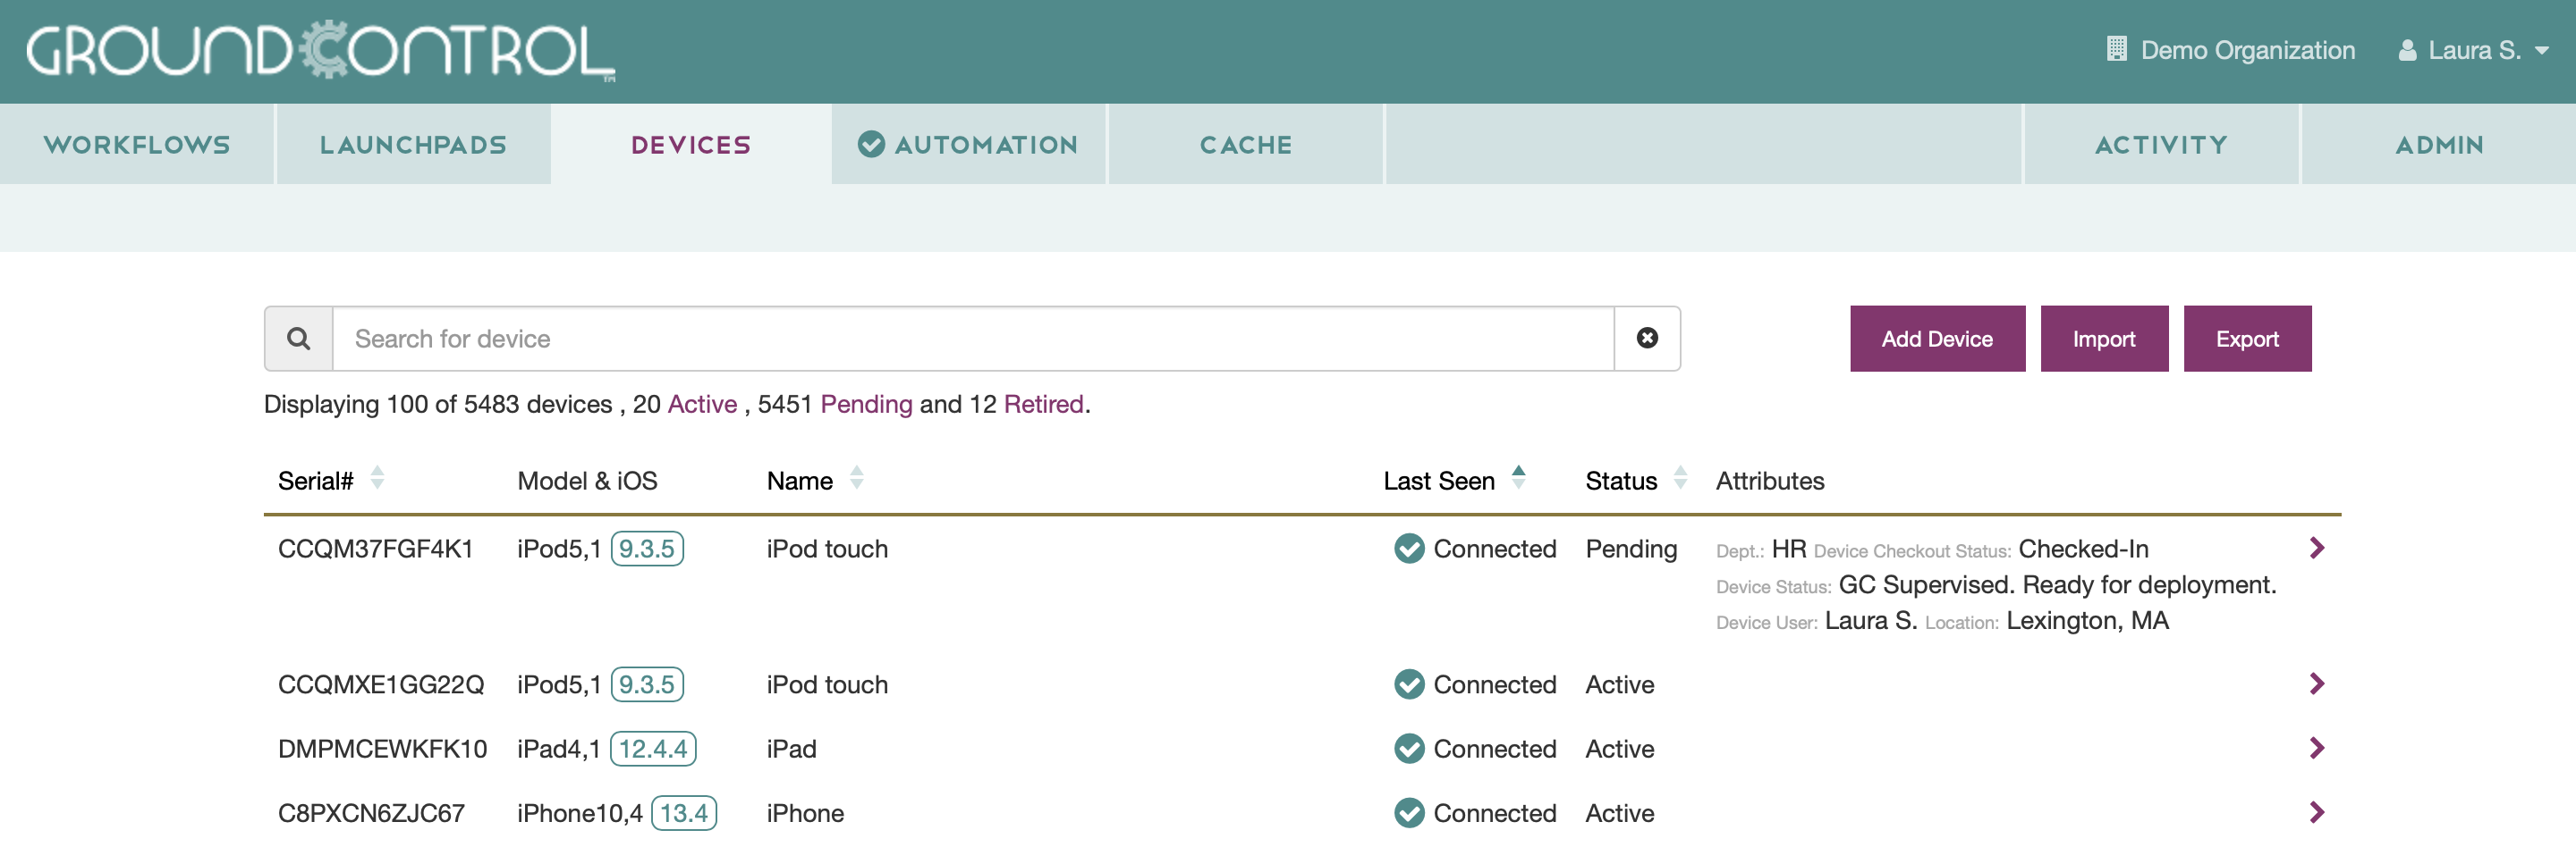
Task: Click the Add Device button
Action: pos(1937,339)
